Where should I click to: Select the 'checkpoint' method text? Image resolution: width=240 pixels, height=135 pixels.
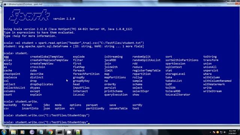(12, 74)
